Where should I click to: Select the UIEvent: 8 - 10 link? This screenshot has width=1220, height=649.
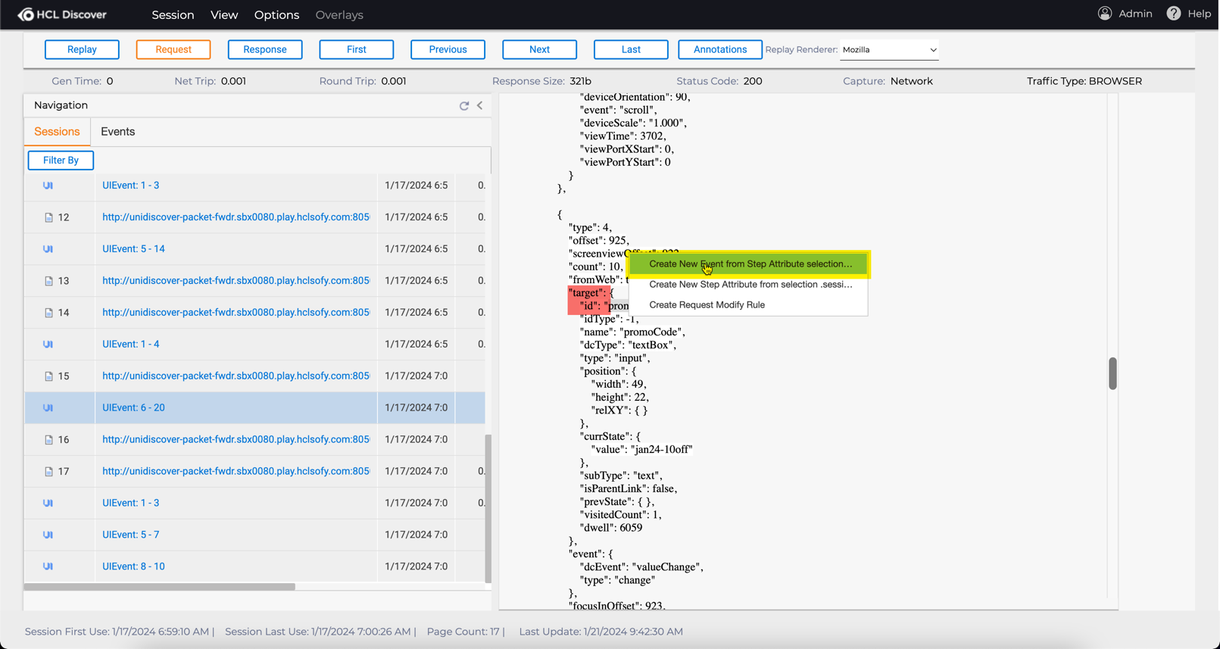click(133, 567)
